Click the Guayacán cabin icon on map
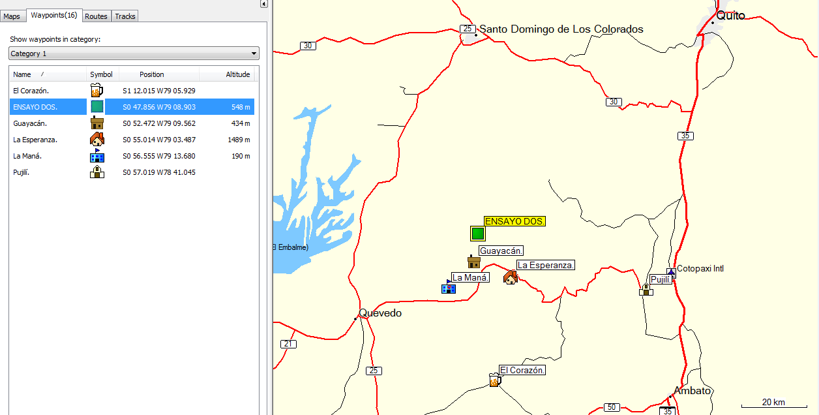 [x=474, y=262]
